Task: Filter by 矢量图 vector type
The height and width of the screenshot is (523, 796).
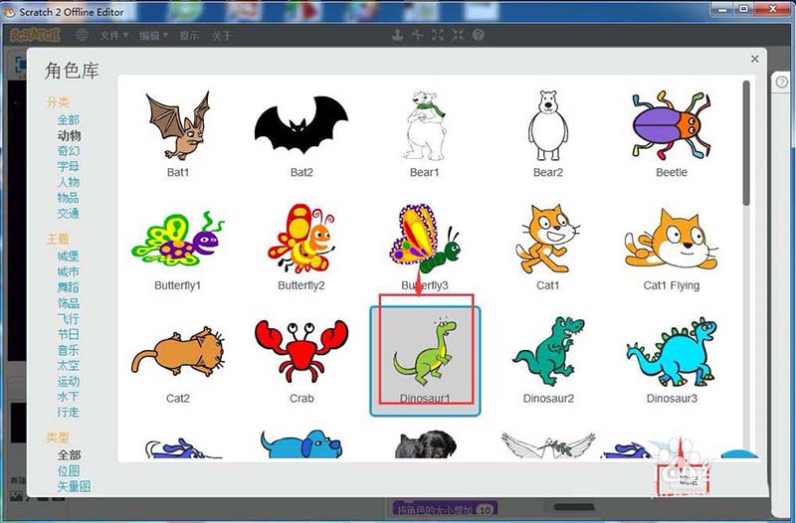Action: 74,486
